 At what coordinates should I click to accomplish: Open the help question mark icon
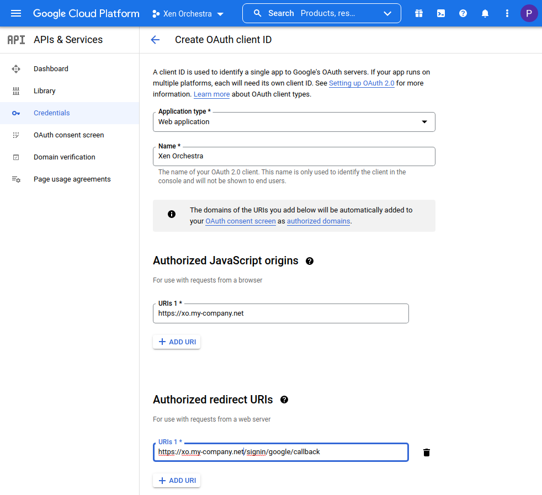tap(463, 13)
